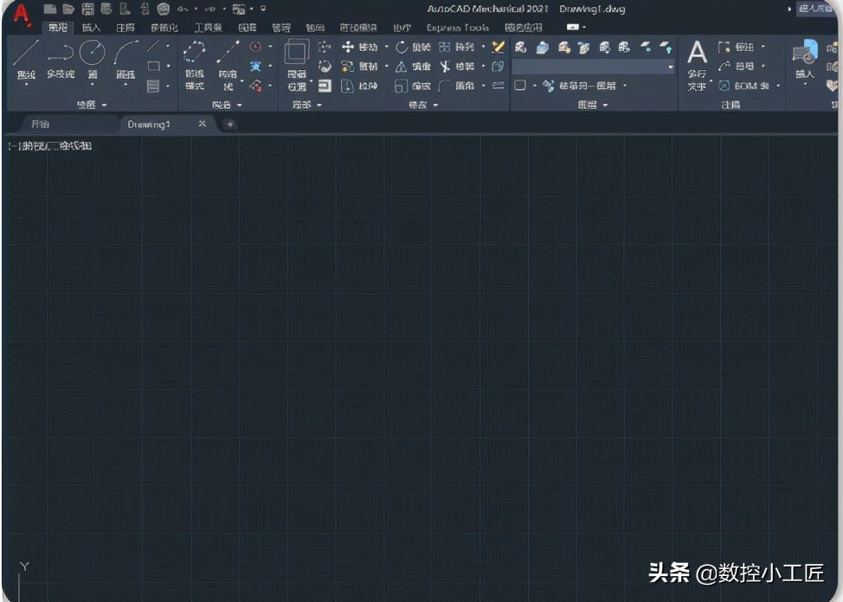This screenshot has width=843, height=602.
Task: Select the Multiline Text A tool
Action: [697, 65]
